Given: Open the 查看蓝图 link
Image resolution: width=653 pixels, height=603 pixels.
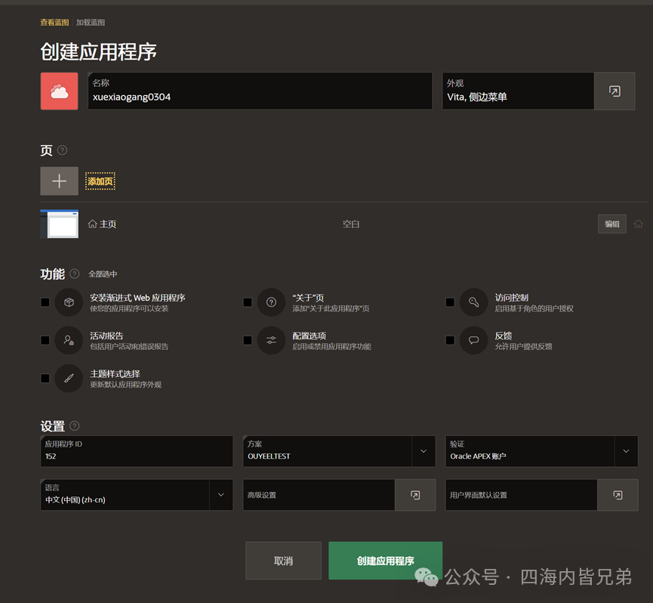Looking at the screenshot, I should pyautogui.click(x=54, y=23).
